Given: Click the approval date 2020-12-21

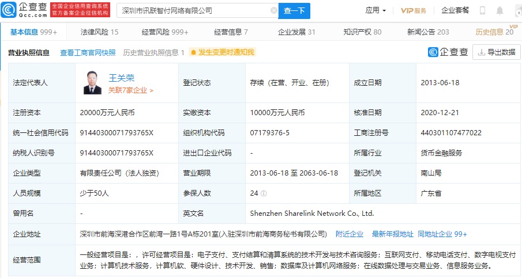Looking at the screenshot, I should click(x=440, y=113).
